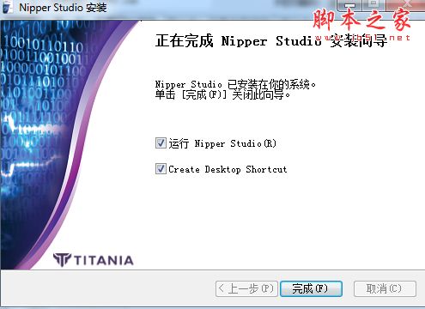
Task: Click the 取消(C) cancel button
Action: coord(385,288)
